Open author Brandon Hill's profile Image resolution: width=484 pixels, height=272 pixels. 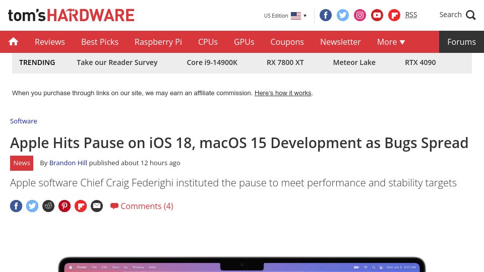tap(68, 163)
